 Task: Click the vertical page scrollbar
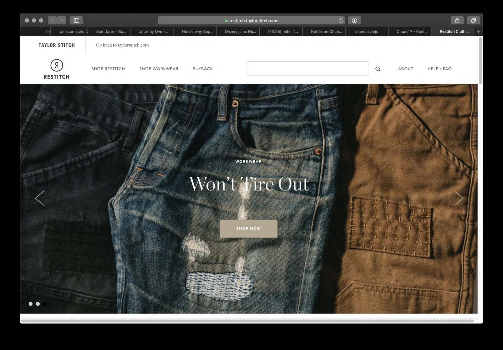pos(480,60)
